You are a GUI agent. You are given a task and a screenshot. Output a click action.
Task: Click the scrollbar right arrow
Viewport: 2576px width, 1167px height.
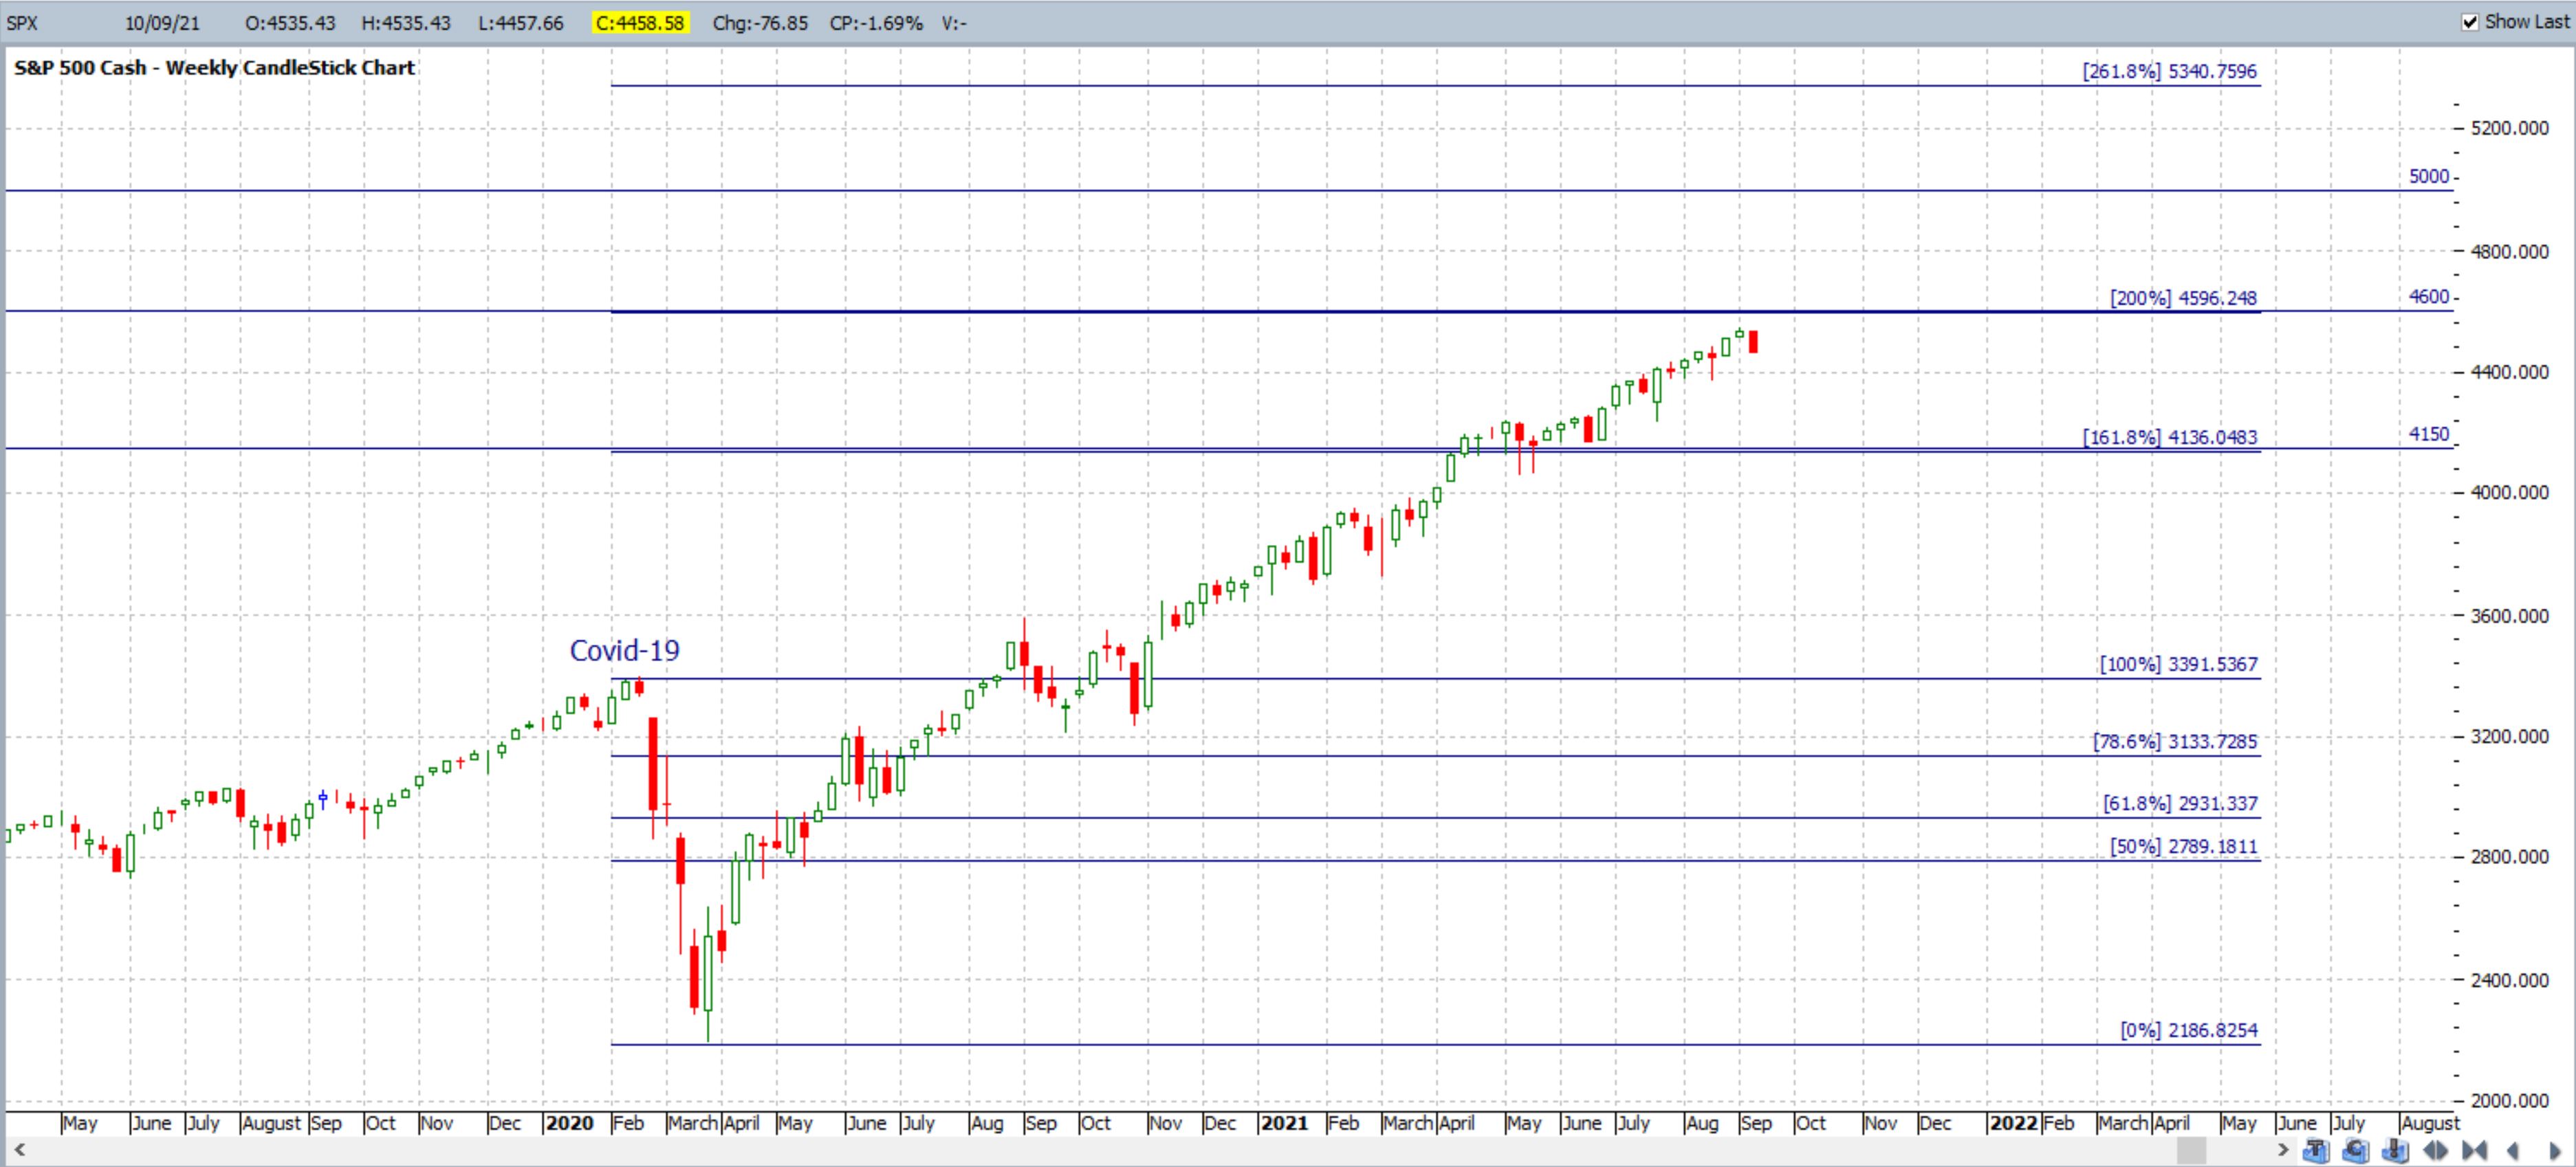(x=2283, y=1150)
